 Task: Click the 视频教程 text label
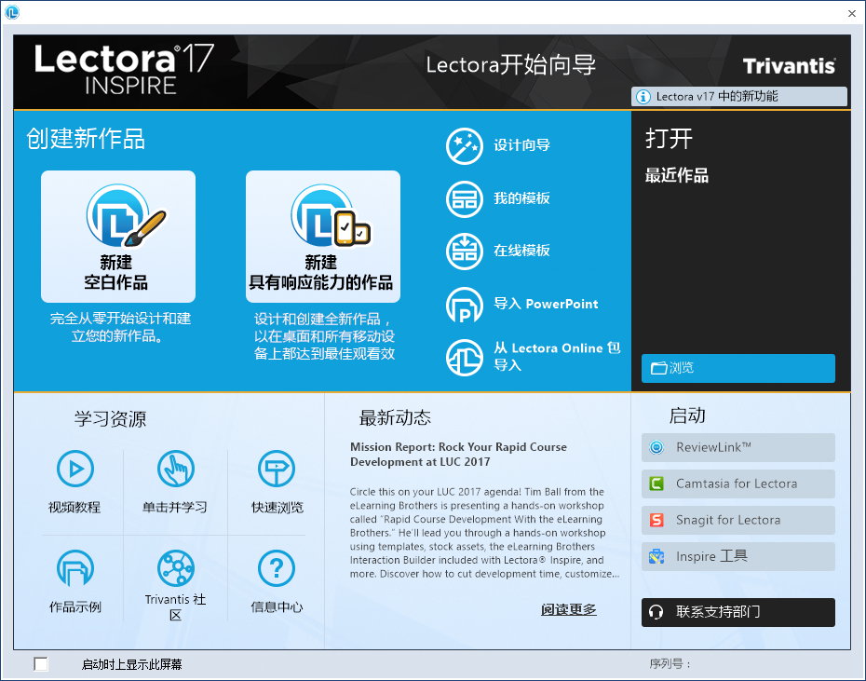coord(74,507)
